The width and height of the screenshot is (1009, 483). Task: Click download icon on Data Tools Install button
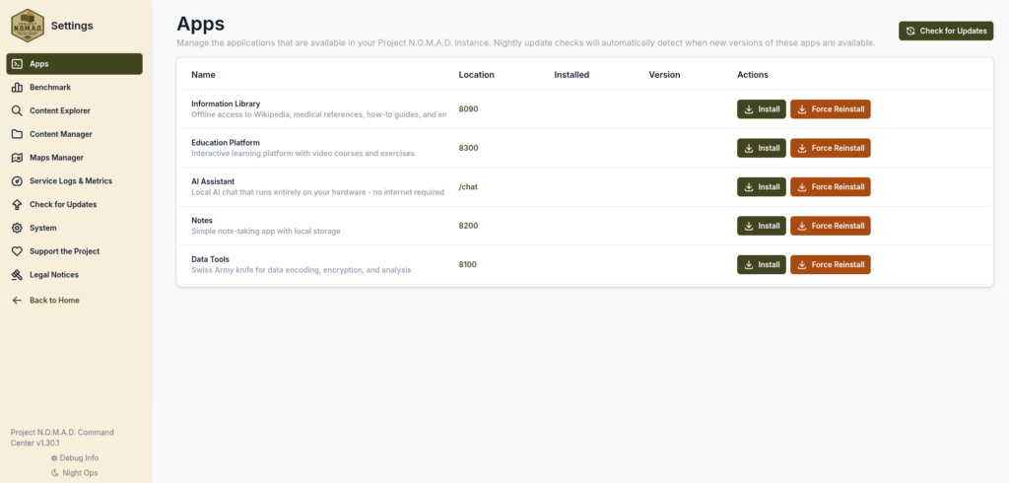click(x=749, y=265)
